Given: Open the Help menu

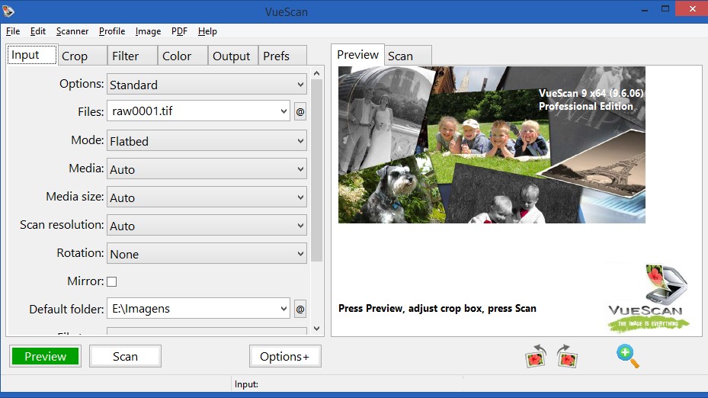Looking at the screenshot, I should click(x=207, y=31).
